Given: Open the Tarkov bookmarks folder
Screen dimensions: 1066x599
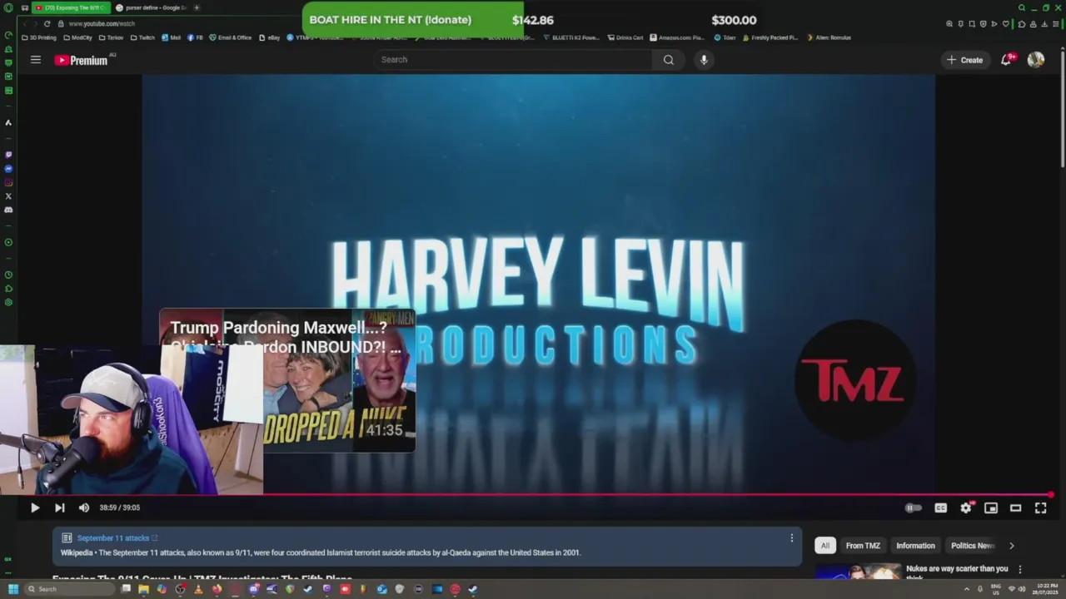Looking at the screenshot, I should coord(111,37).
